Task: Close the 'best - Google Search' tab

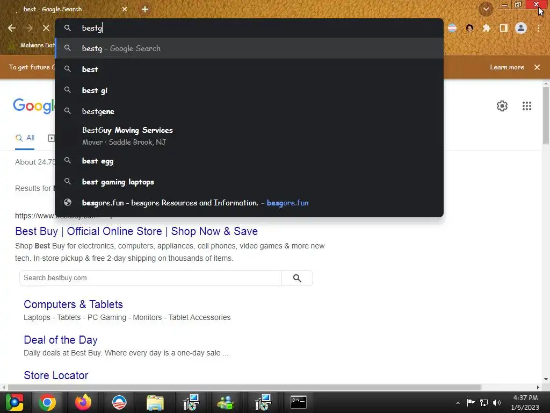Action: coord(125,10)
